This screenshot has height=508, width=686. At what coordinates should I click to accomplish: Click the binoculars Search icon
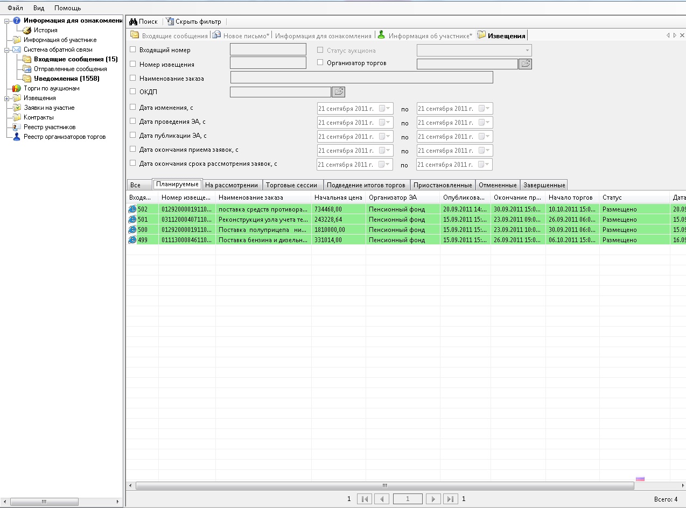pyautogui.click(x=134, y=22)
